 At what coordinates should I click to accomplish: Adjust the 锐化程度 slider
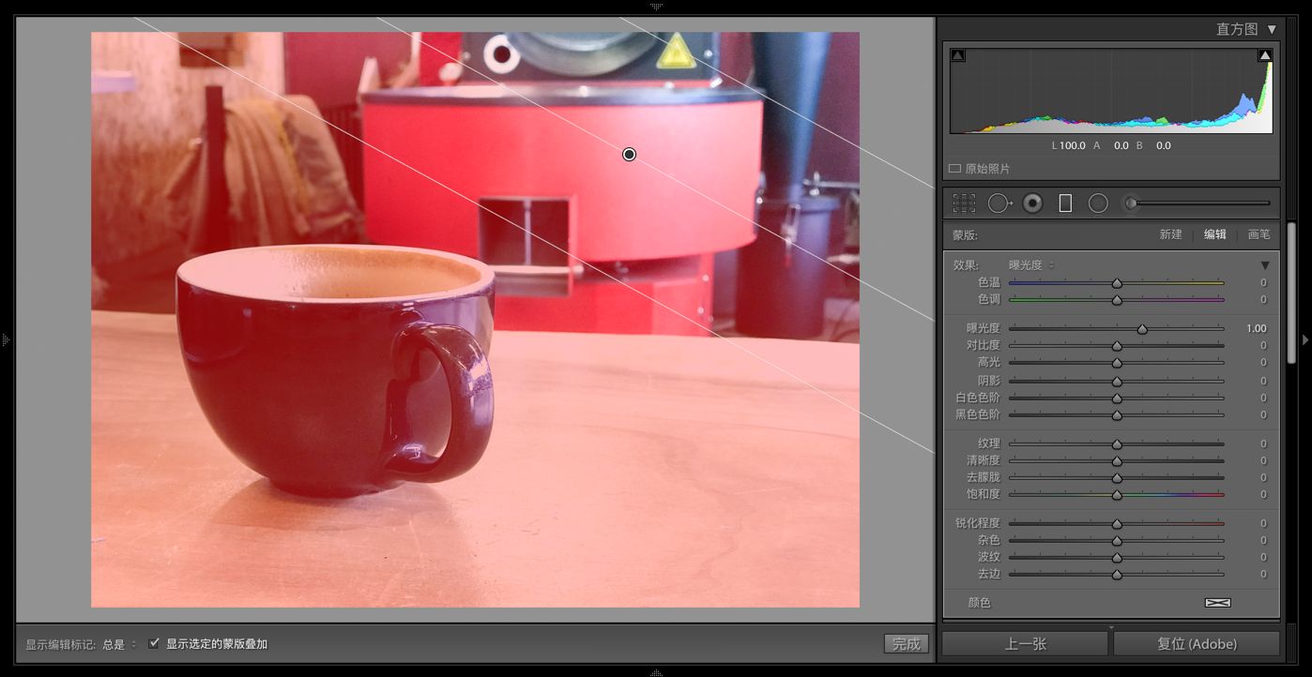click(1117, 523)
